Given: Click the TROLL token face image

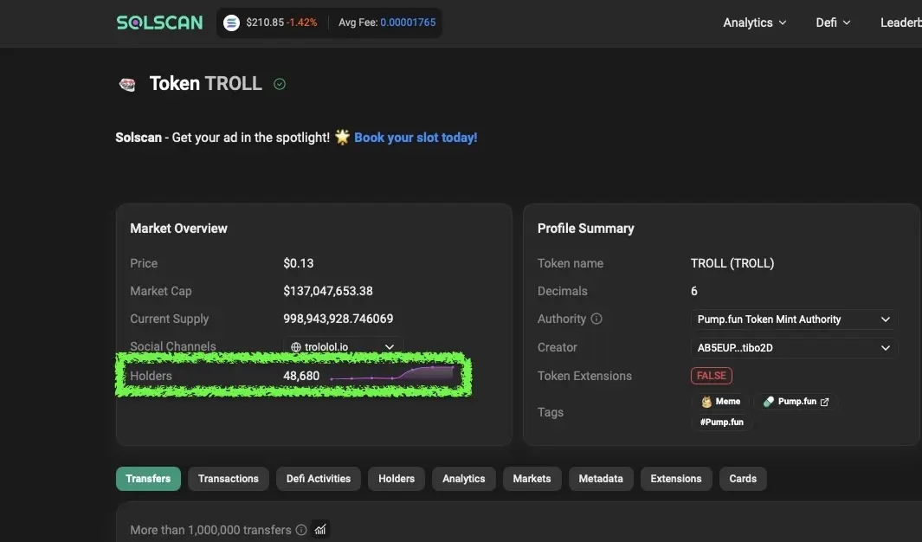Looking at the screenshot, I should [127, 85].
